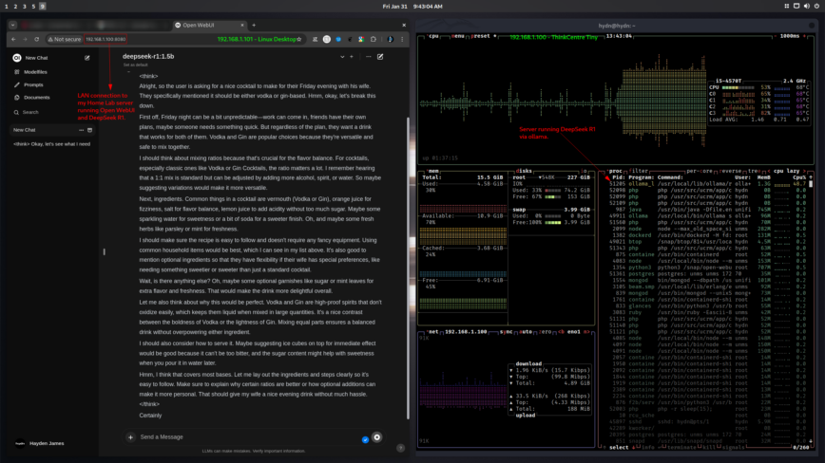
Task: Open Documents in the Open WebUI sidebar
Action: [x=32, y=97]
